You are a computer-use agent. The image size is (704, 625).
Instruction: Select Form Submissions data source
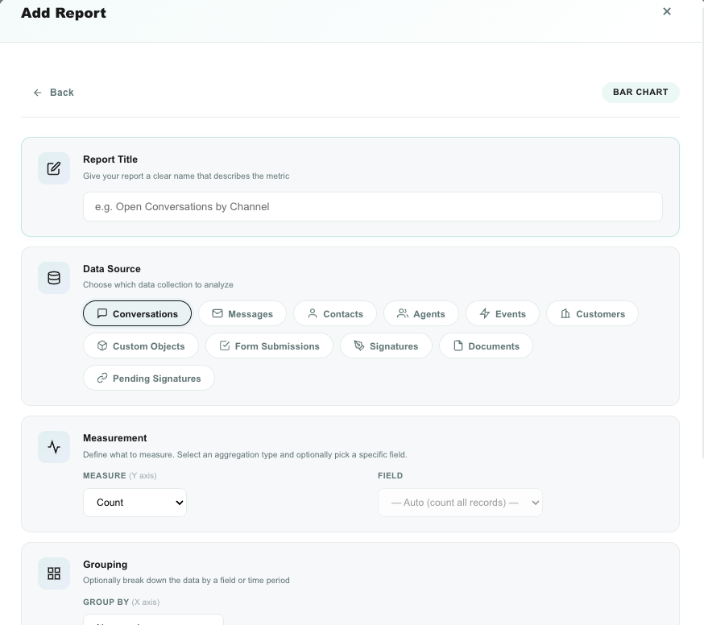269,346
